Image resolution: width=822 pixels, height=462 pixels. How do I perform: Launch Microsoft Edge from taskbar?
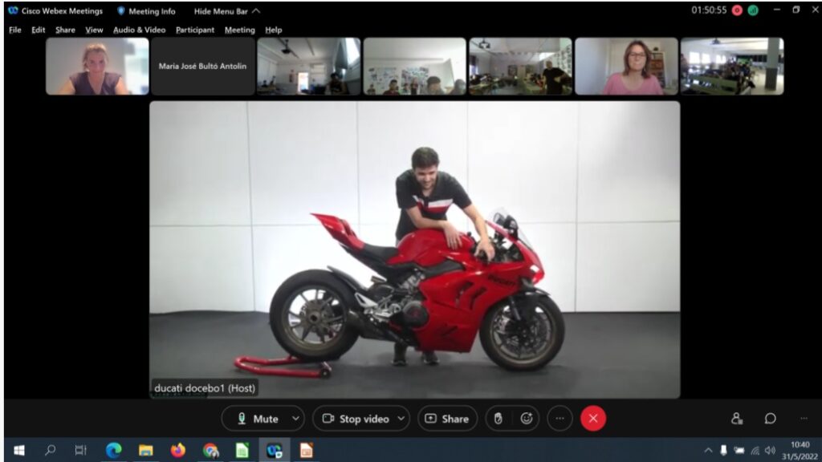coord(113,450)
